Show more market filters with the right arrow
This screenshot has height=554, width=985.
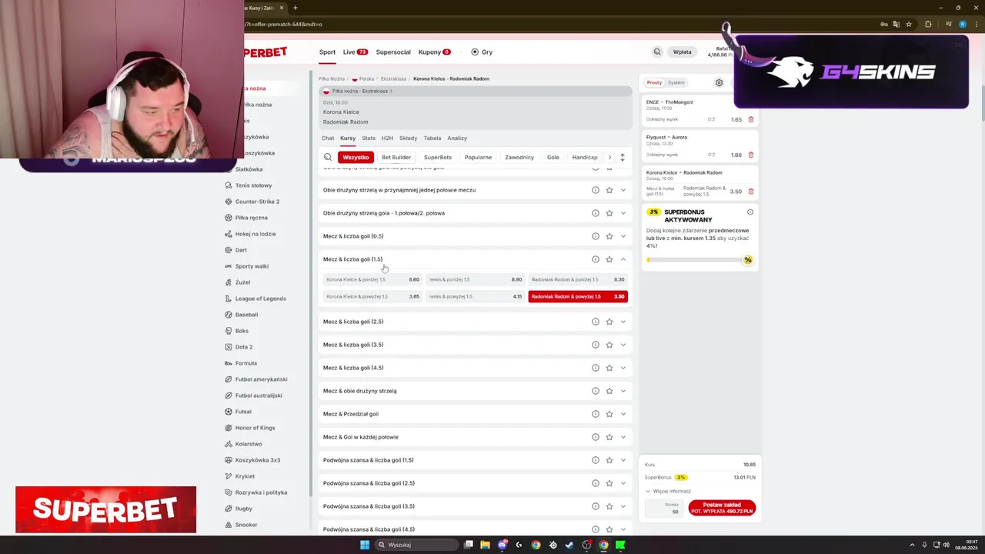coord(609,157)
